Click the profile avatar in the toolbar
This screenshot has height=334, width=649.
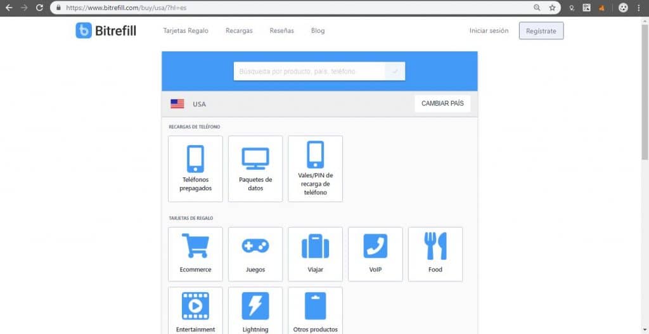pyautogui.click(x=623, y=8)
